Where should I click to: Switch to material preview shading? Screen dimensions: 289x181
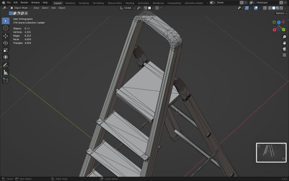point(277,8)
